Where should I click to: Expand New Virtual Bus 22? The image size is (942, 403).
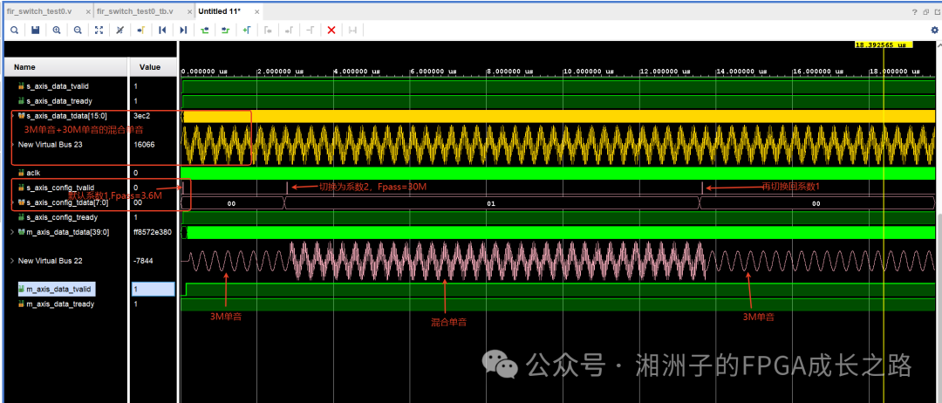tap(13, 261)
